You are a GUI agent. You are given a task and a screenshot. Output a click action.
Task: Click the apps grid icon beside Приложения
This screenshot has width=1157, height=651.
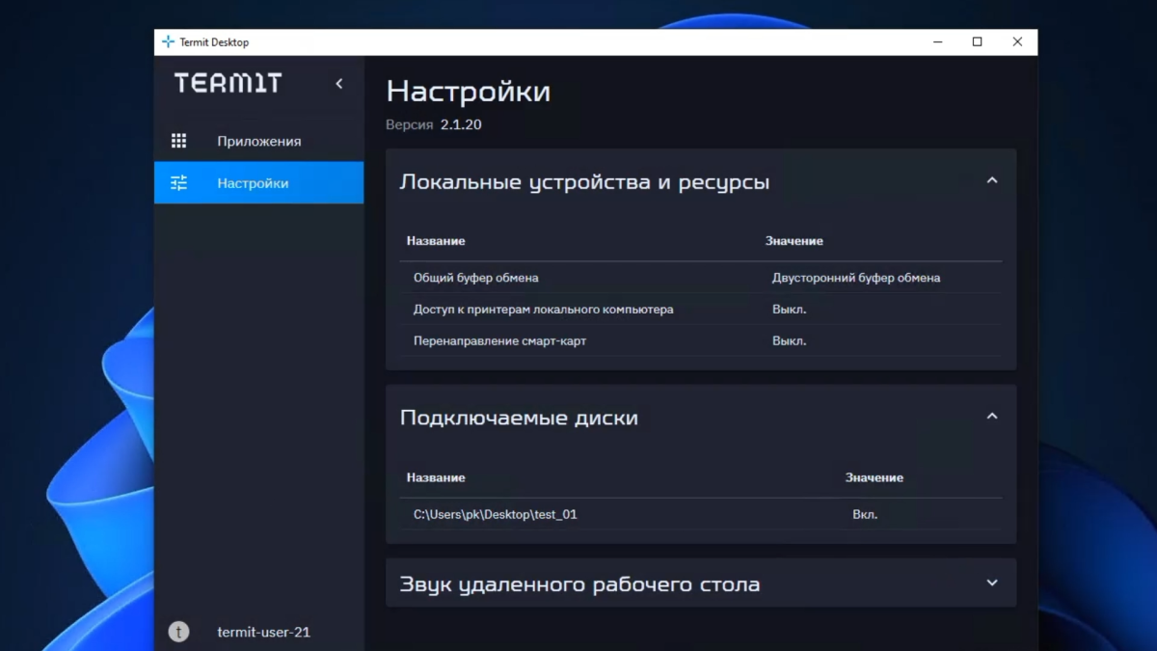178,141
